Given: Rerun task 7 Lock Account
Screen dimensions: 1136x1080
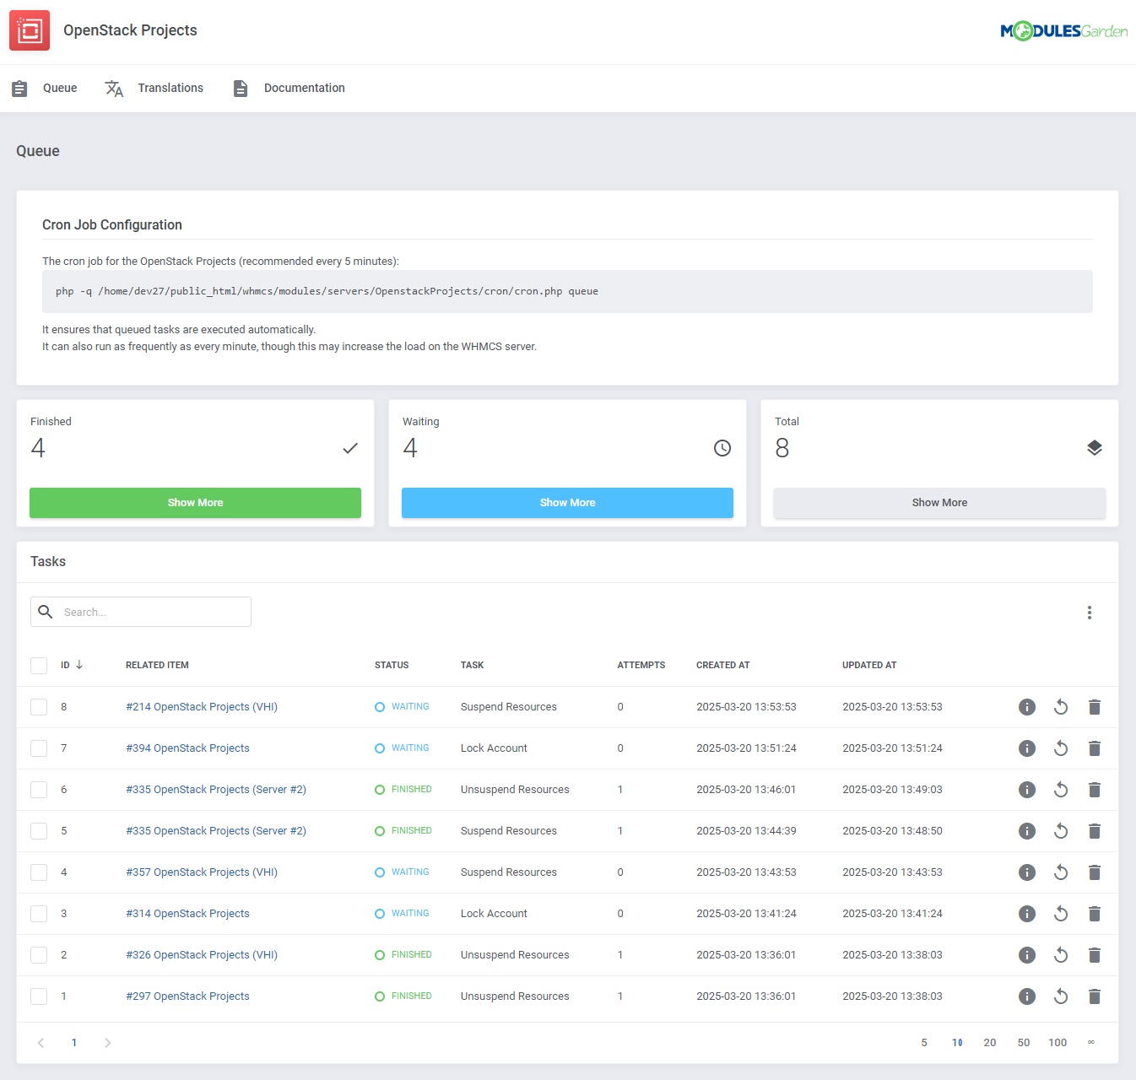Looking at the screenshot, I should point(1061,748).
